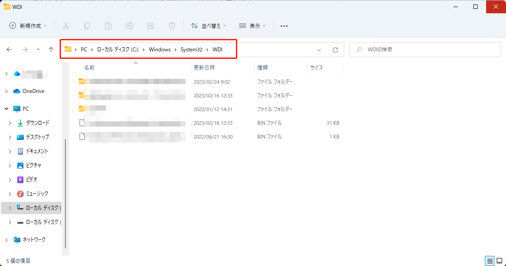This screenshot has width=506, height=266.
Task: Switch to large thumbnails view toggle
Action: point(500,261)
